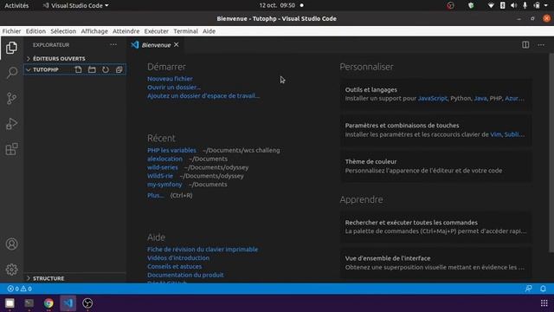Click the Plus... recent link

click(156, 195)
